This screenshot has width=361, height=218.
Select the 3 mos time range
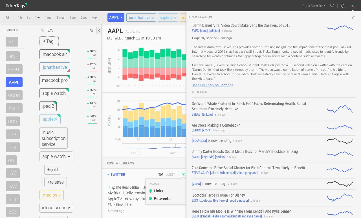tap(60, 17)
